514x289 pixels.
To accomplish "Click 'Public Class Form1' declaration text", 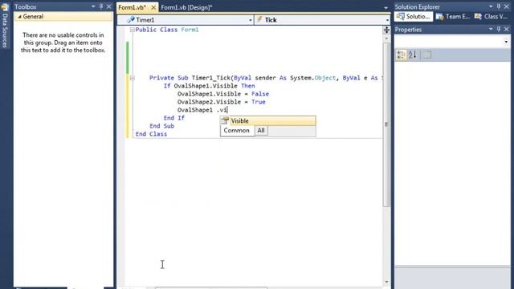I will pos(167,30).
